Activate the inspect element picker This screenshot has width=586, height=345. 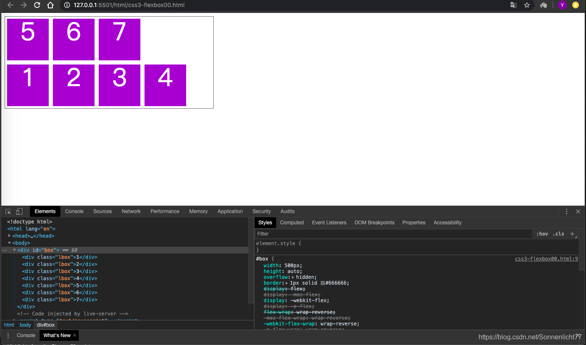tap(8, 211)
